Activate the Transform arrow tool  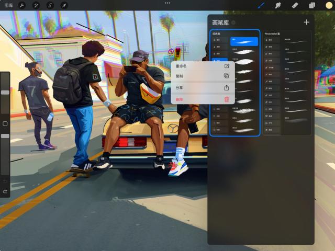[64, 5]
